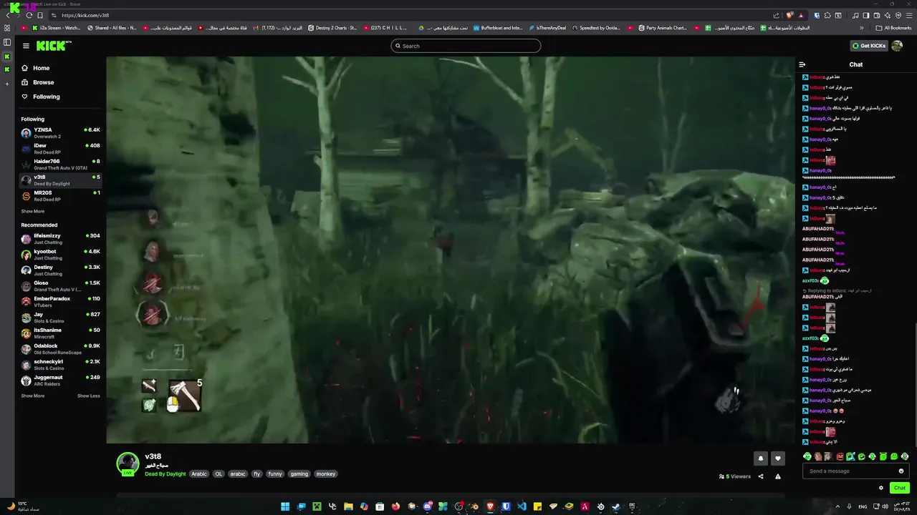Open chat settings gear
This screenshot has width=917, height=515.
(881, 488)
